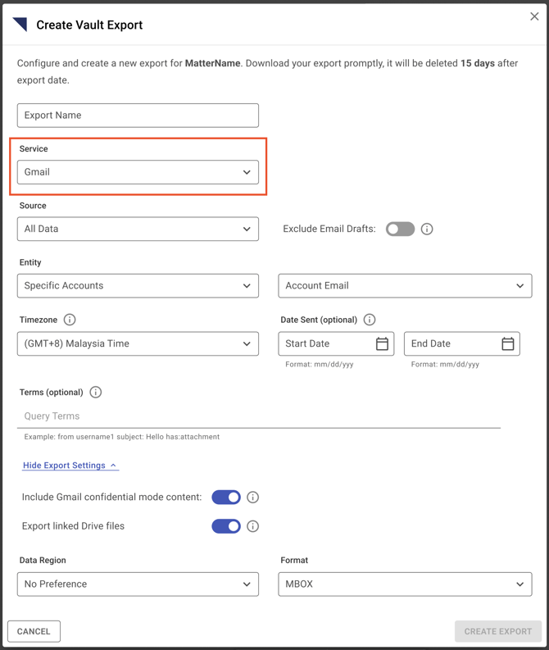The image size is (549, 650).
Task: Click the info icon next to Terms
Action: tap(96, 392)
